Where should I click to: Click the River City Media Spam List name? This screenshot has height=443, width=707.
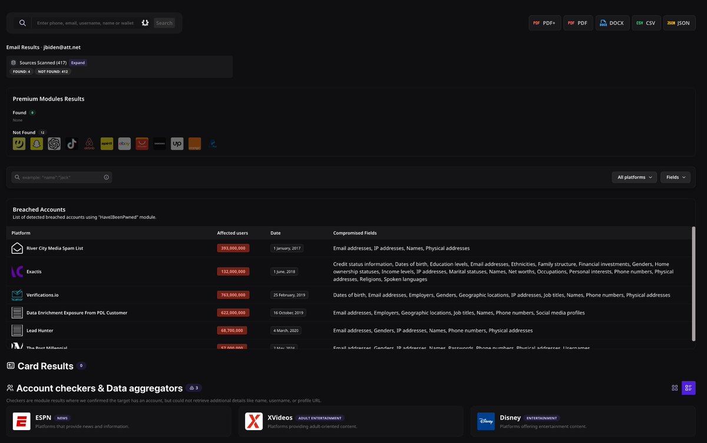point(55,248)
